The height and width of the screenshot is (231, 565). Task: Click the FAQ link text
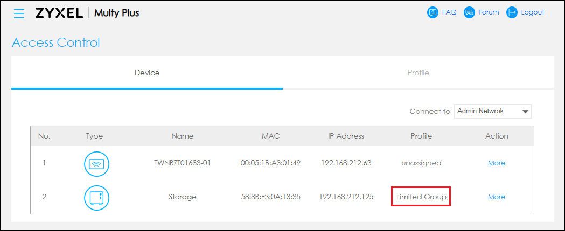tap(449, 12)
